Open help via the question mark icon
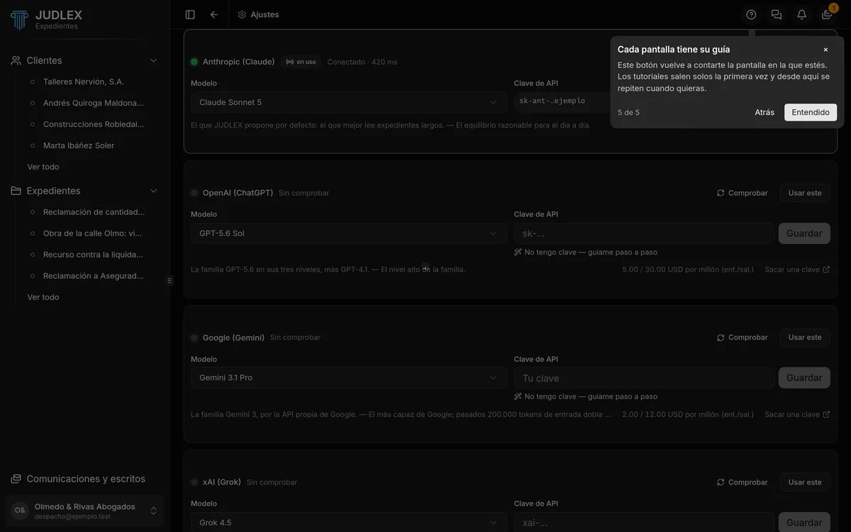The image size is (851, 532). click(752, 14)
